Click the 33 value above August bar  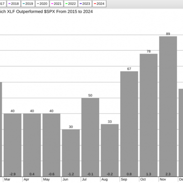pyautogui.click(x=110, y=122)
